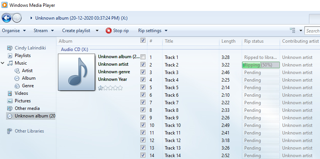Viewport: 320px width, 159px height.
Task: Click the Ripping 50% progress bar for Track 2
Action: 261,65
